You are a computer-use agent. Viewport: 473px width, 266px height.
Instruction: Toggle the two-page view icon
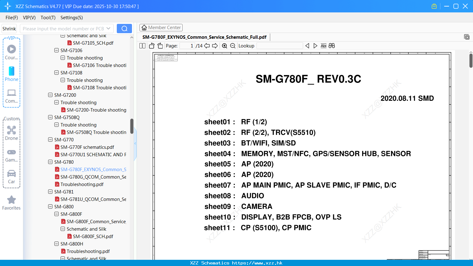[142, 46]
